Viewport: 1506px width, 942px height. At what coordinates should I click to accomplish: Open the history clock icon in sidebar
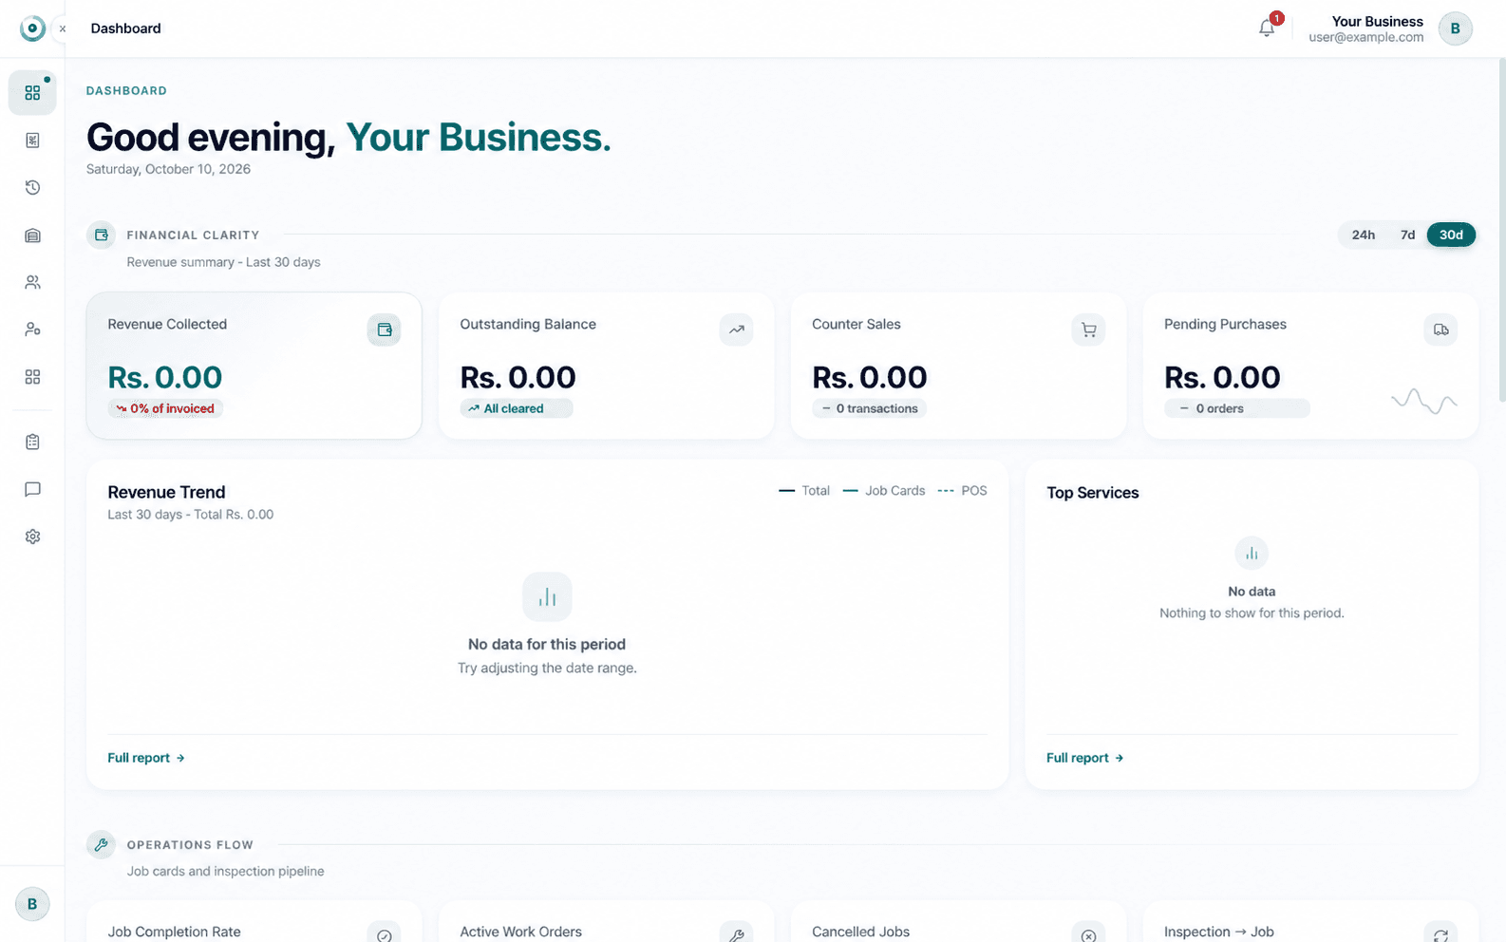32,187
